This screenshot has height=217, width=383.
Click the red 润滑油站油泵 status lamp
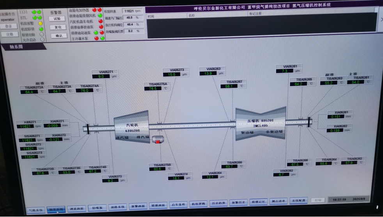102,32
